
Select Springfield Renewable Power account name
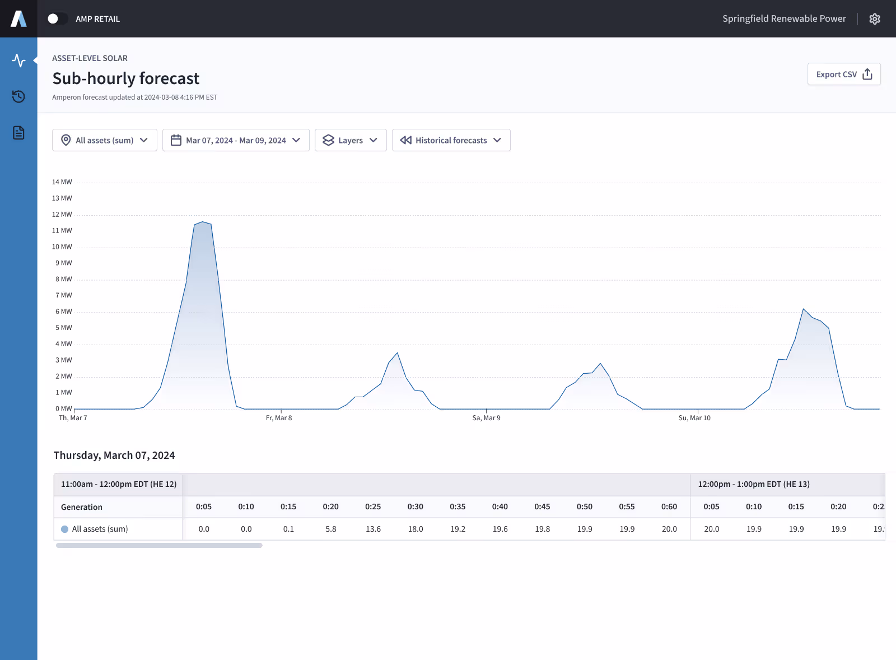784,18
